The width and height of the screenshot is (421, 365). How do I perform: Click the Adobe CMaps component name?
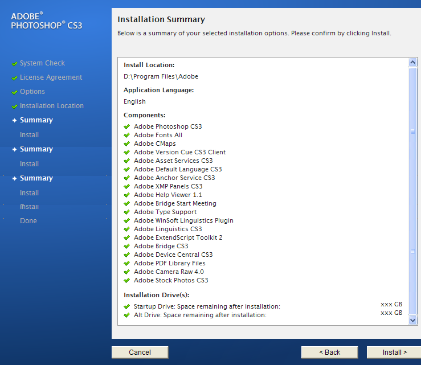[x=154, y=143]
